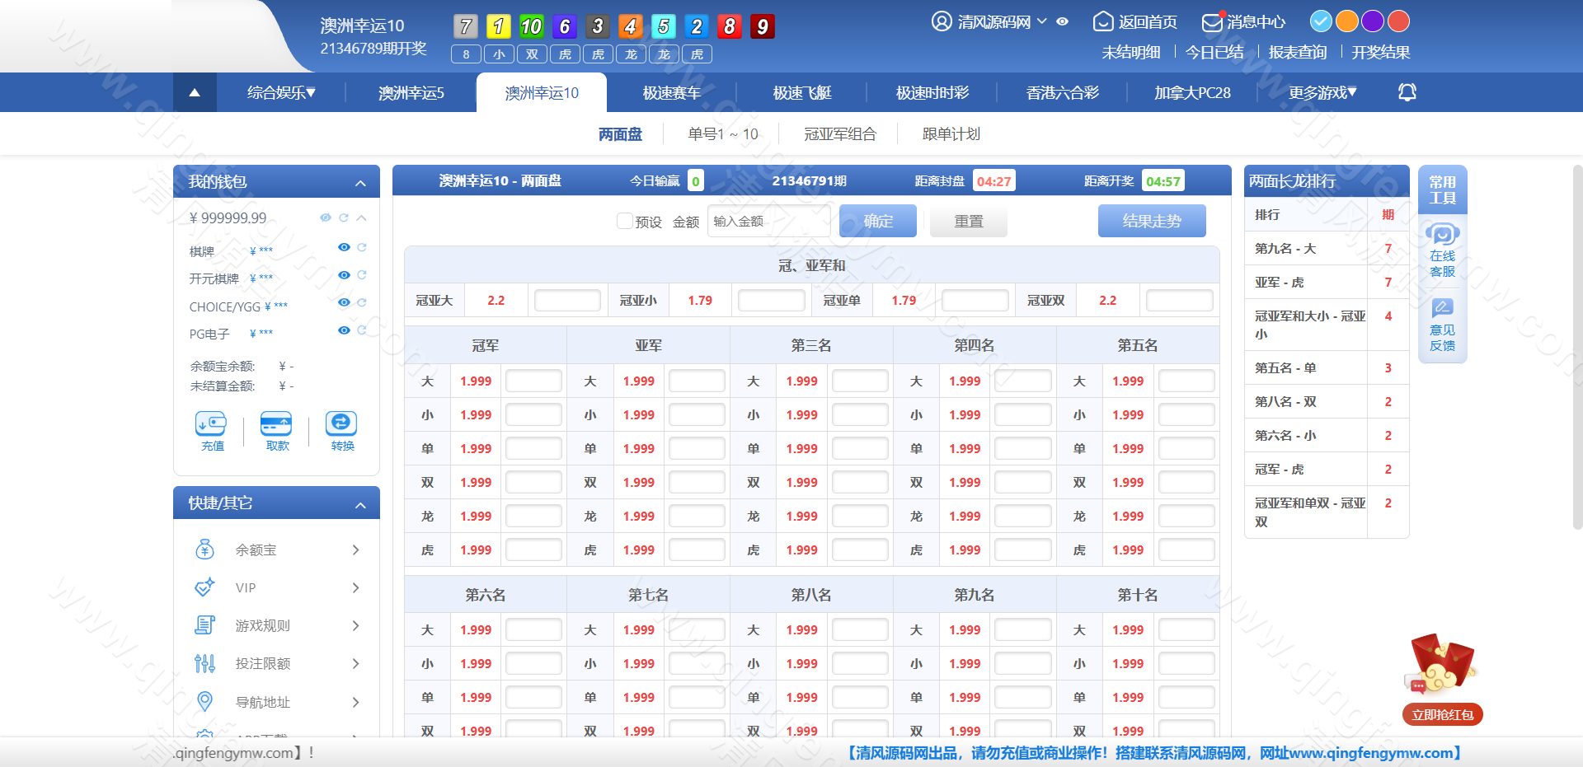
Task: Open the 消息中心 message icon
Action: tap(1212, 21)
